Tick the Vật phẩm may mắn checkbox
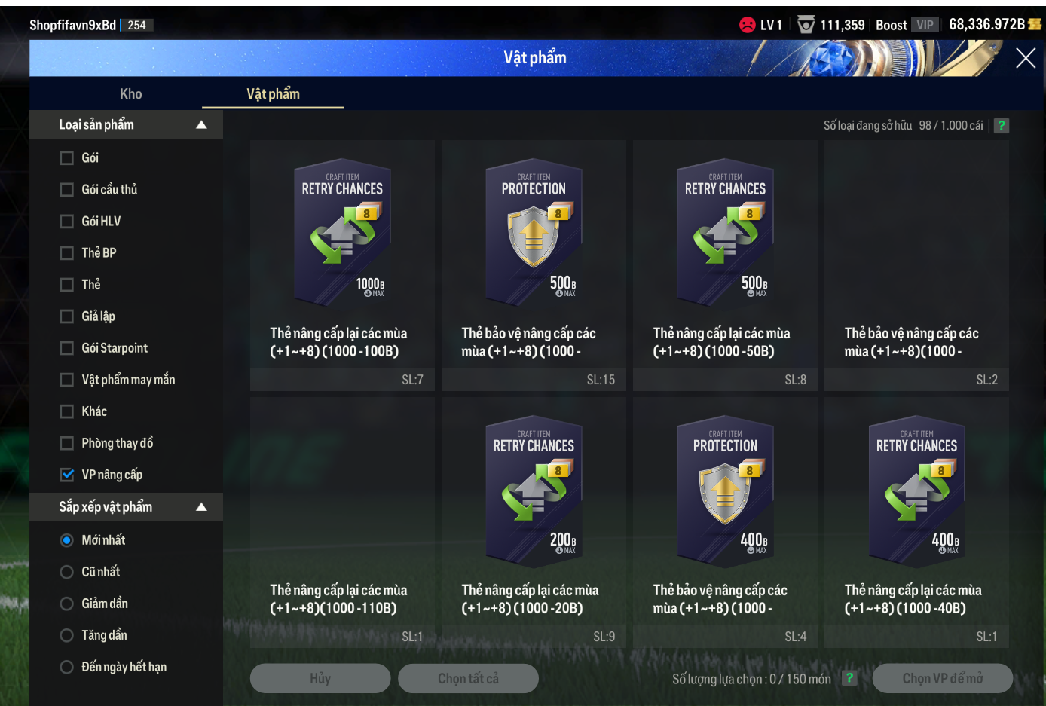The width and height of the screenshot is (1046, 706). tap(67, 380)
